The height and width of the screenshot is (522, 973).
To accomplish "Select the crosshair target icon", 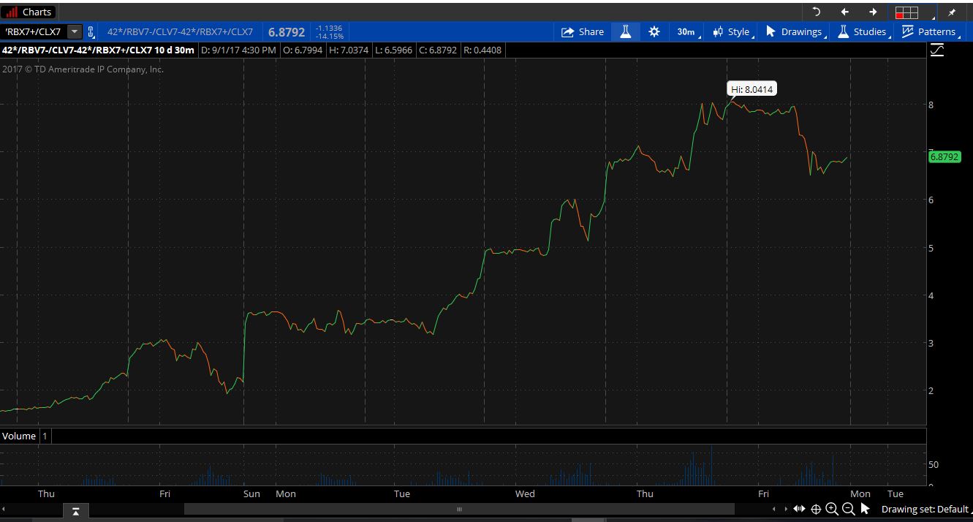I will [816, 509].
